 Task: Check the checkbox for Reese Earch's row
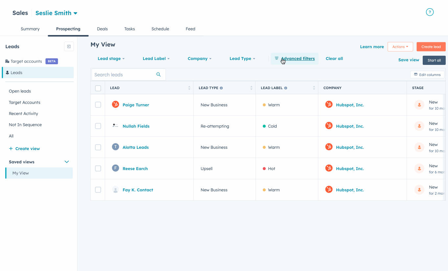coord(98,168)
